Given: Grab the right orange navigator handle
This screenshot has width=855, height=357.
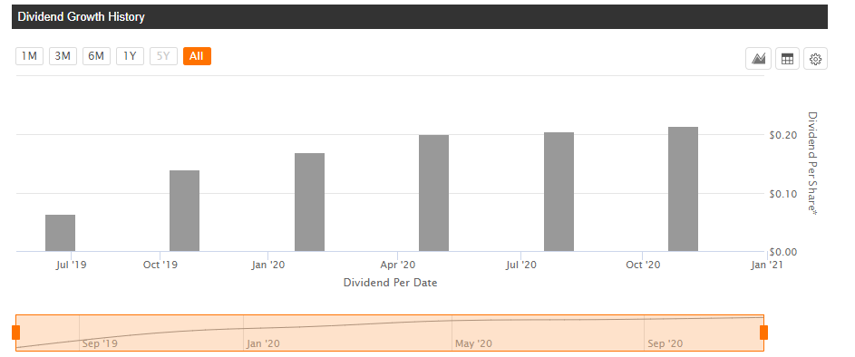Looking at the screenshot, I should coord(764,333).
